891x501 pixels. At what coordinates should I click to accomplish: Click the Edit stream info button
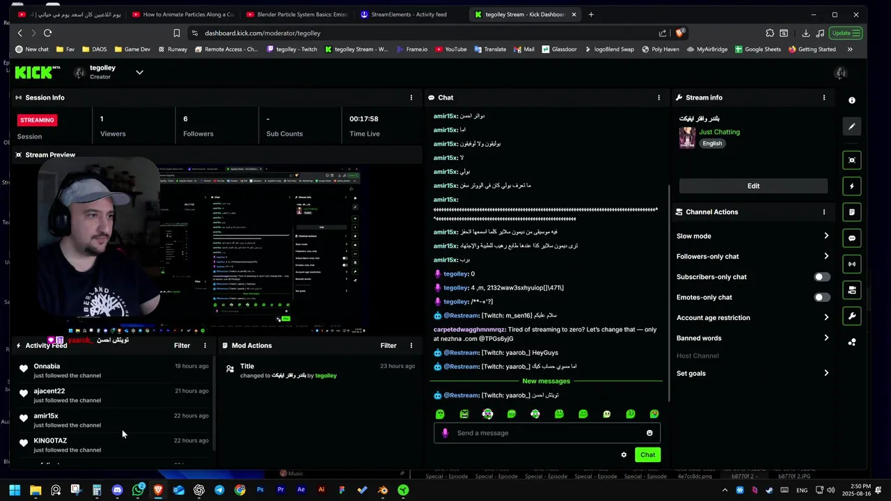pyautogui.click(x=753, y=186)
